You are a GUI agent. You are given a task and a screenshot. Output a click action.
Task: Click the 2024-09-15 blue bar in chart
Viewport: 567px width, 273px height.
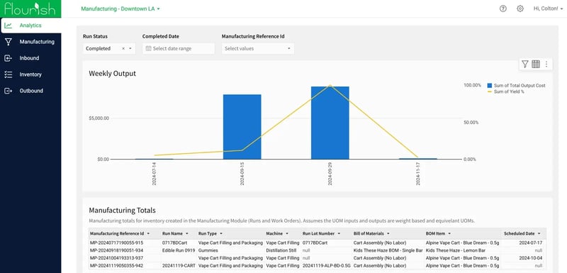click(242, 126)
